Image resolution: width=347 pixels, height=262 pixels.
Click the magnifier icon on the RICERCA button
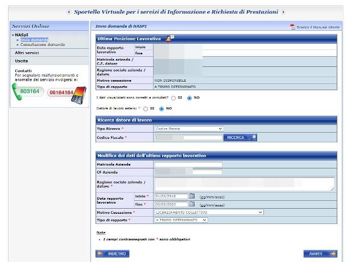(x=253, y=137)
